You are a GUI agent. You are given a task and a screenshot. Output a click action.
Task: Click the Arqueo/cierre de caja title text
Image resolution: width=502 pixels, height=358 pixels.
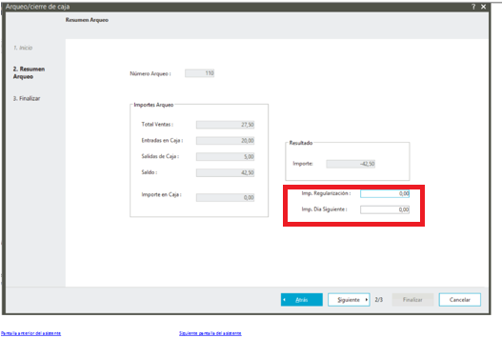tap(37, 7)
